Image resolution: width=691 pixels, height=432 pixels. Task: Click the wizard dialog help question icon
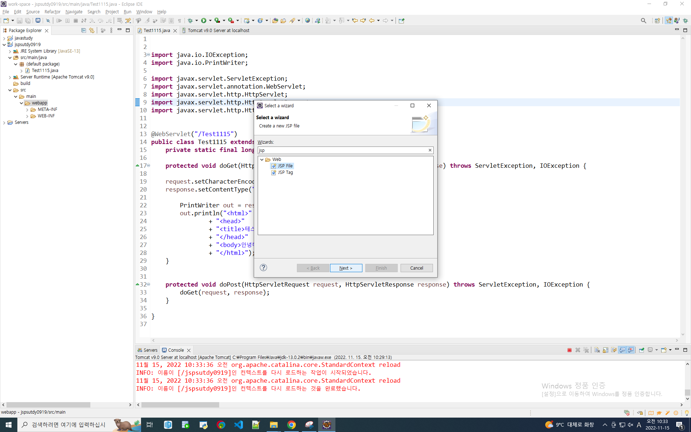263,267
